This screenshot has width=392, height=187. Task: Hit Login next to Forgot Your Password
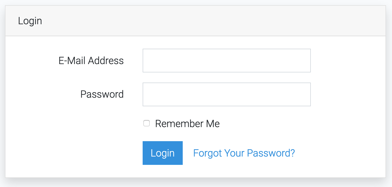coord(162,153)
